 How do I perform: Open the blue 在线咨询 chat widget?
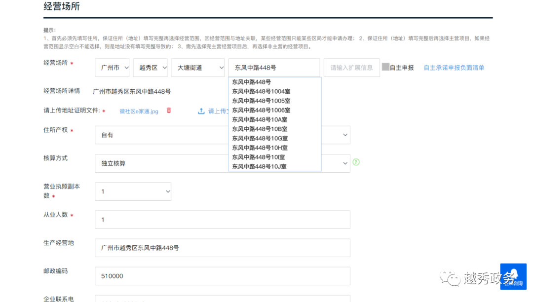(x=513, y=276)
